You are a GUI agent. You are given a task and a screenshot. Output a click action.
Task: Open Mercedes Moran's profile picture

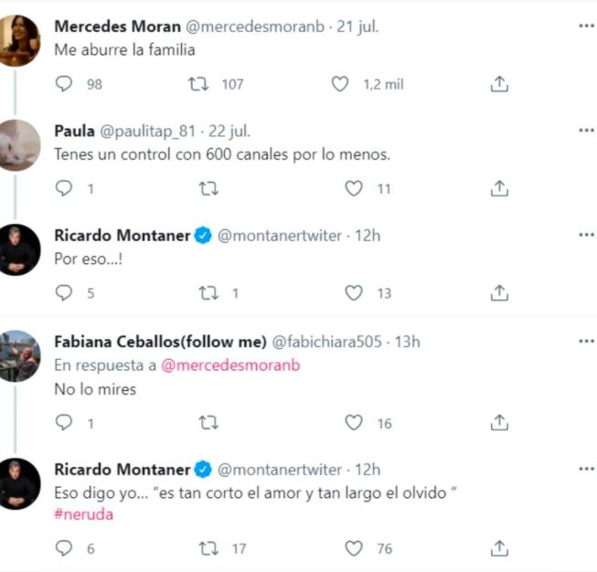[20, 41]
